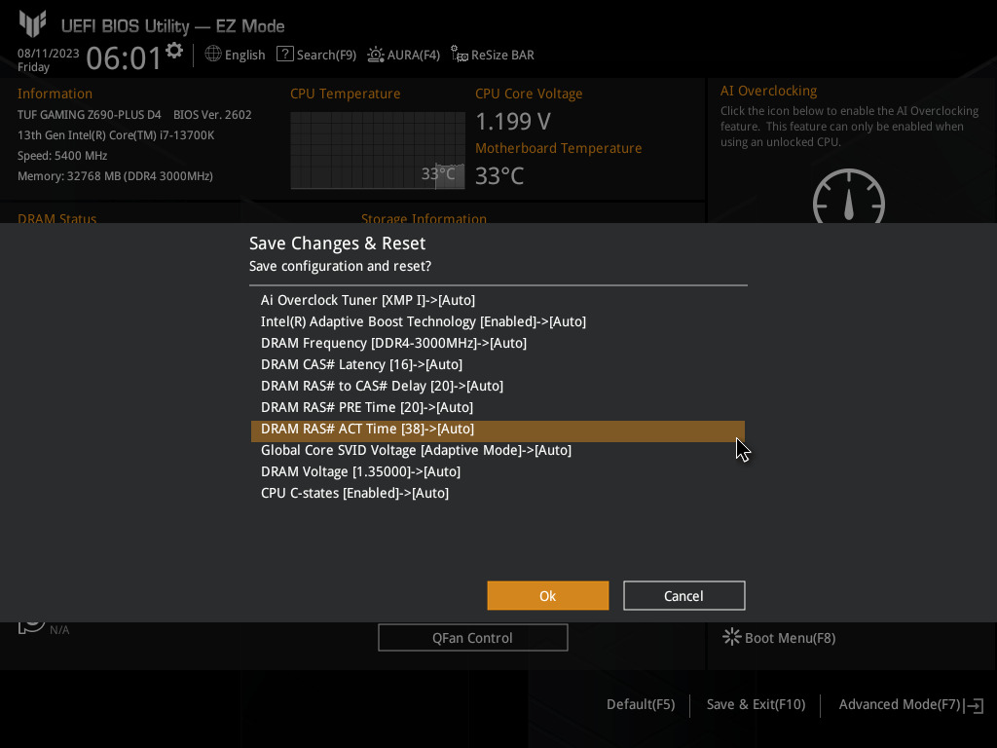Click Save & Exit(F10)
Image resolution: width=997 pixels, height=748 pixels.
[756, 705]
